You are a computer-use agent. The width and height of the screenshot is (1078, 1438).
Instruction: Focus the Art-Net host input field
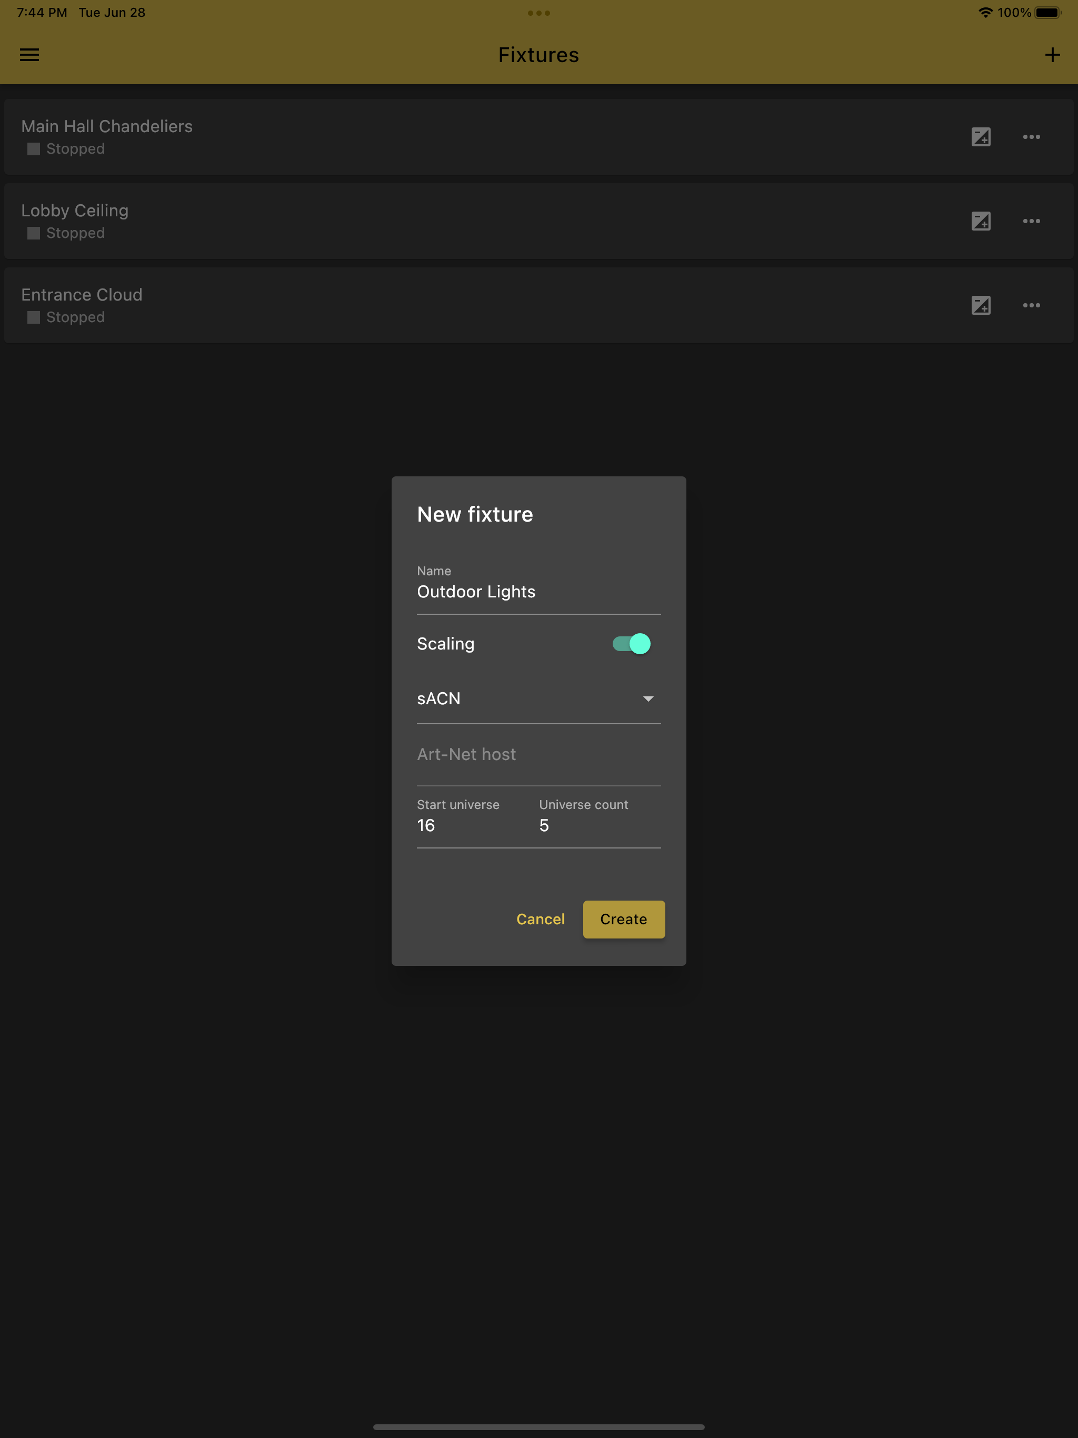[x=538, y=755]
